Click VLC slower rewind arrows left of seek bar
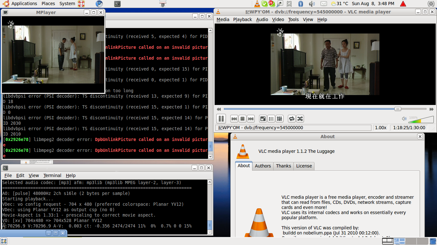Viewport: 437px width, 245px height. 219,109
